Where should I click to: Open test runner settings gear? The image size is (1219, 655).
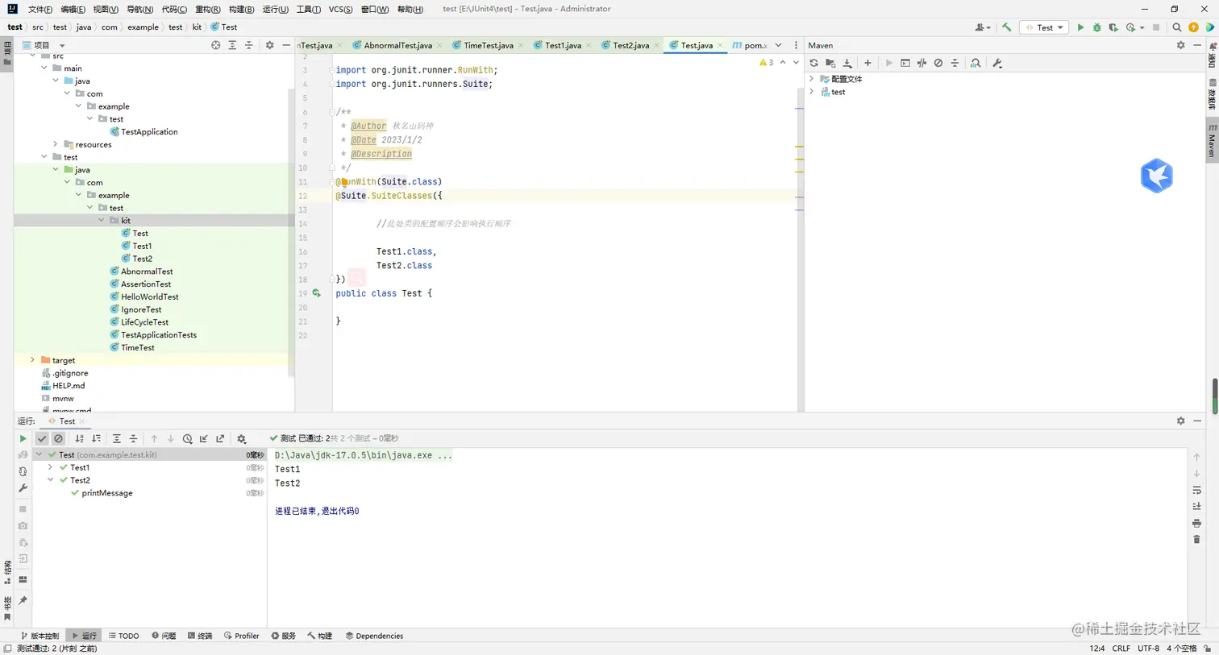tap(241, 439)
